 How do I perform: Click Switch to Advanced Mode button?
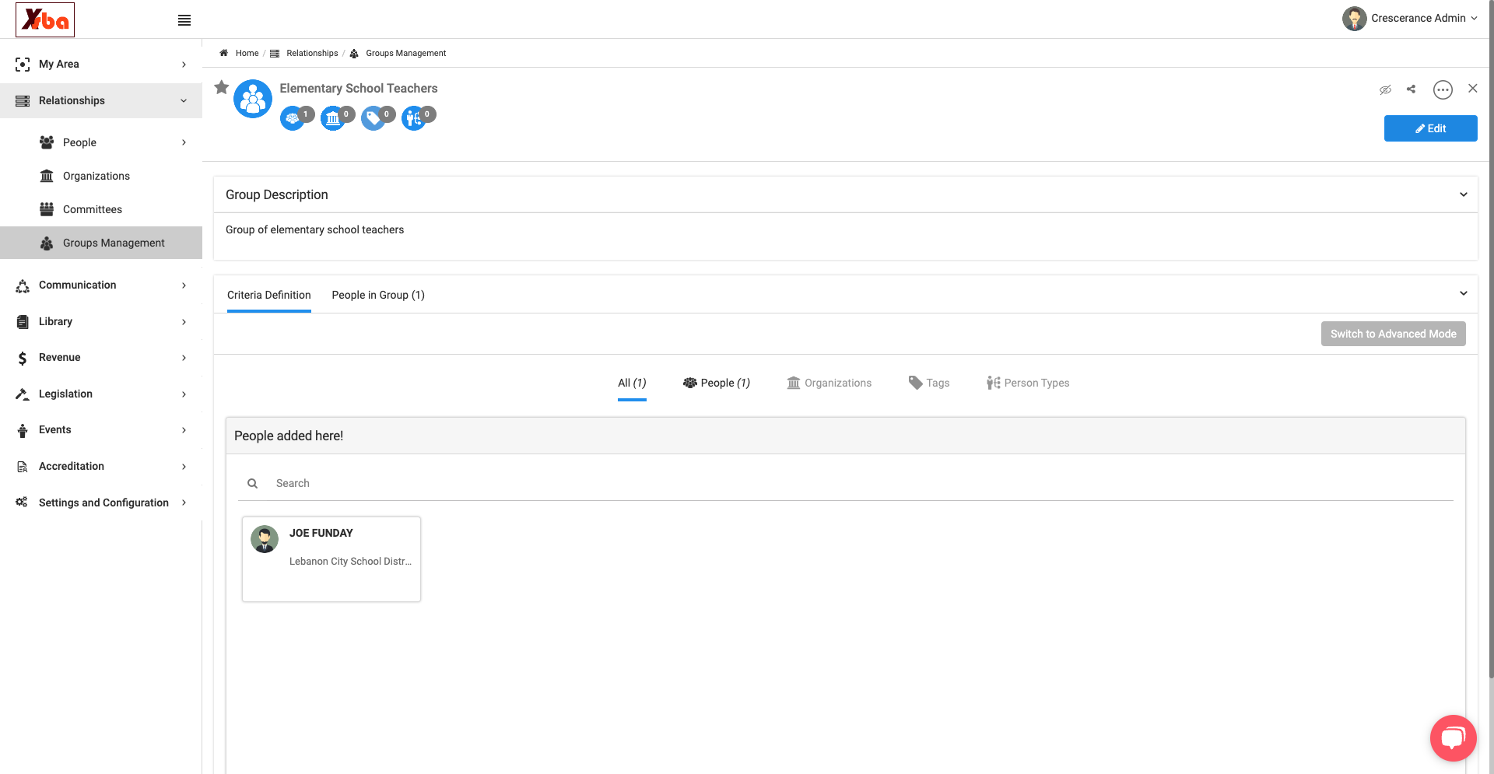(1393, 334)
